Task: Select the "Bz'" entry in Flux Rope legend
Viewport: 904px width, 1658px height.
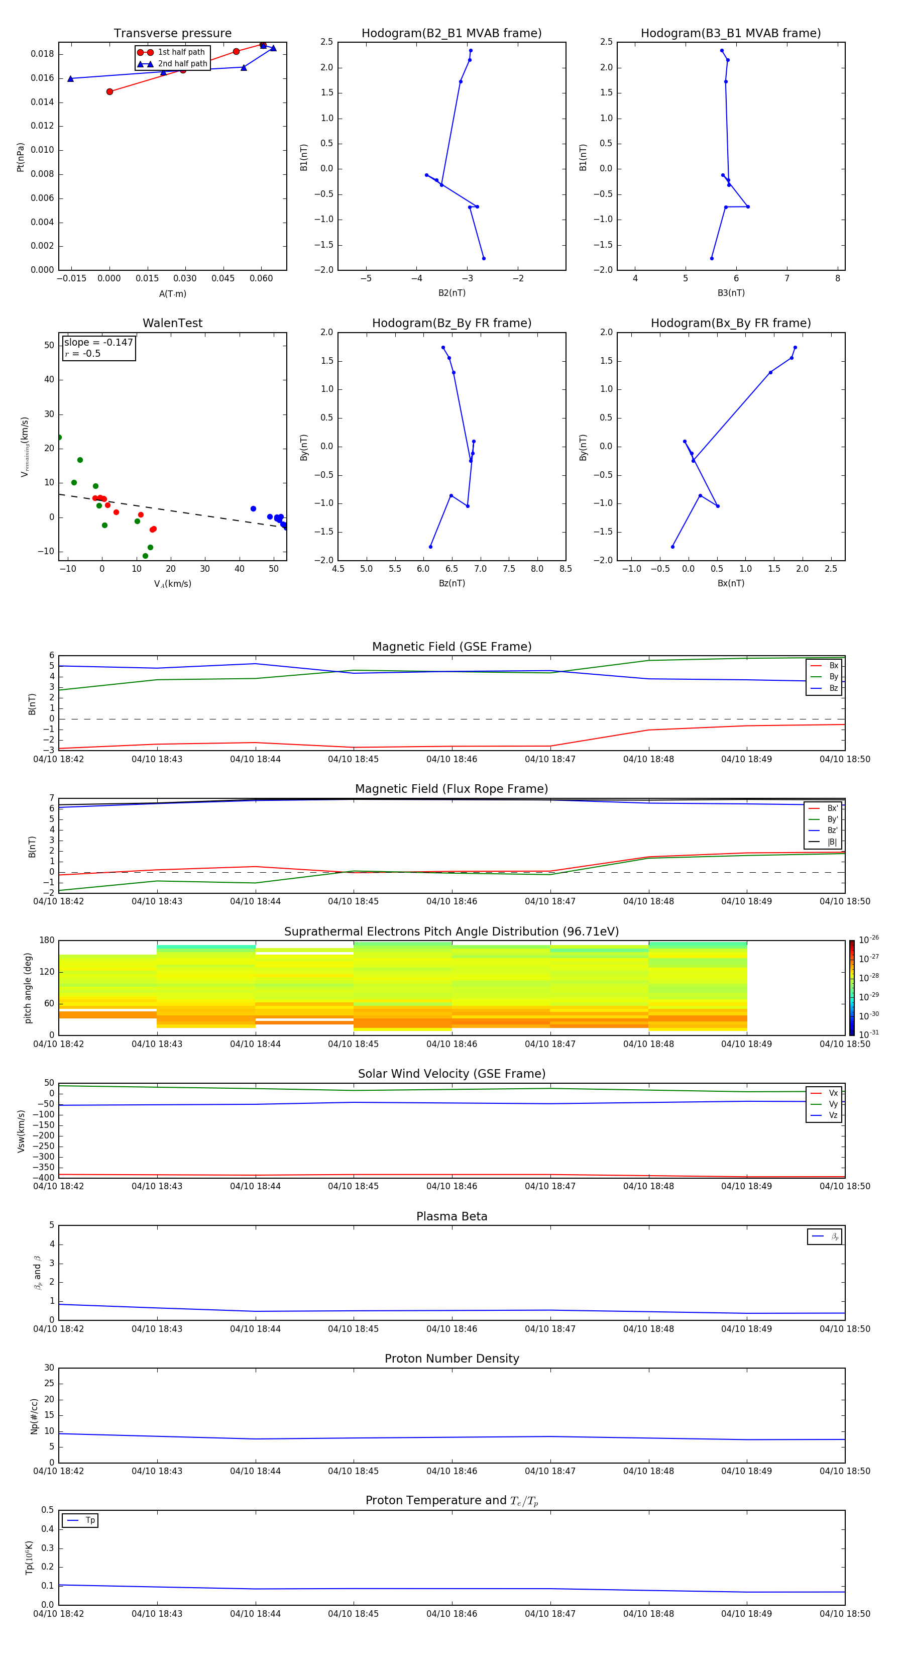Action: (824, 831)
